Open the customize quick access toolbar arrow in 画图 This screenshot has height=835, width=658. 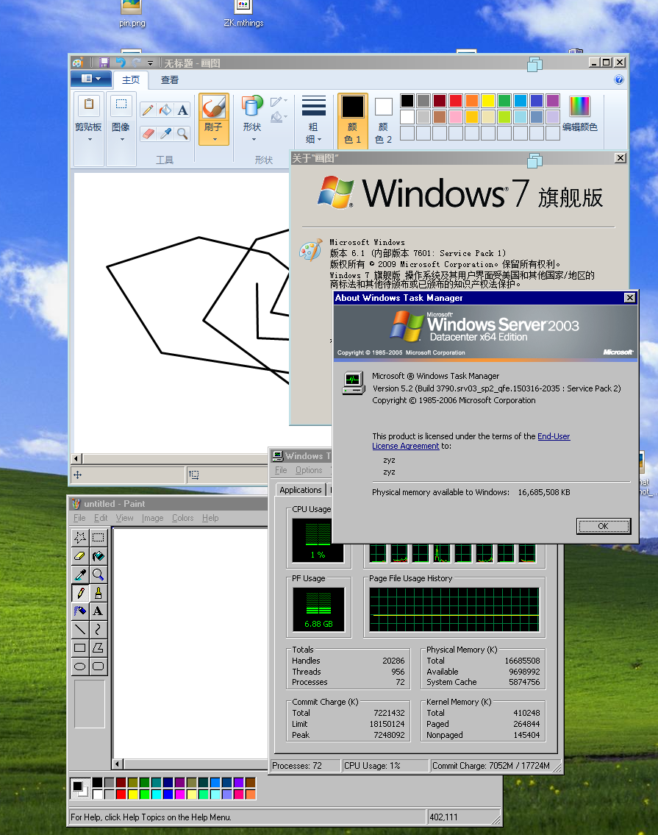click(150, 63)
